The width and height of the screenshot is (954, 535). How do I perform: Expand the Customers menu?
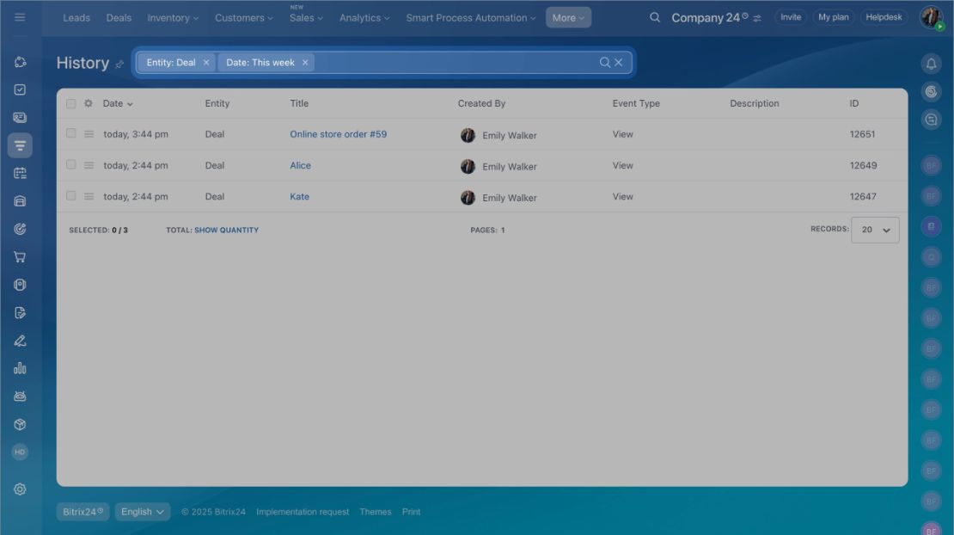[244, 18]
